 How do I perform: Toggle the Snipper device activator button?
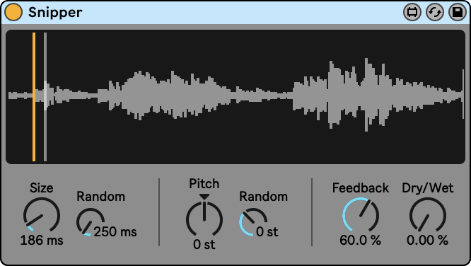pos(13,12)
